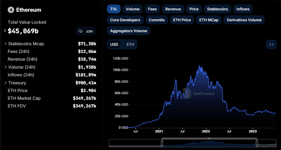
Task: Click the range slider overview track
Action: click(x=193, y=143)
